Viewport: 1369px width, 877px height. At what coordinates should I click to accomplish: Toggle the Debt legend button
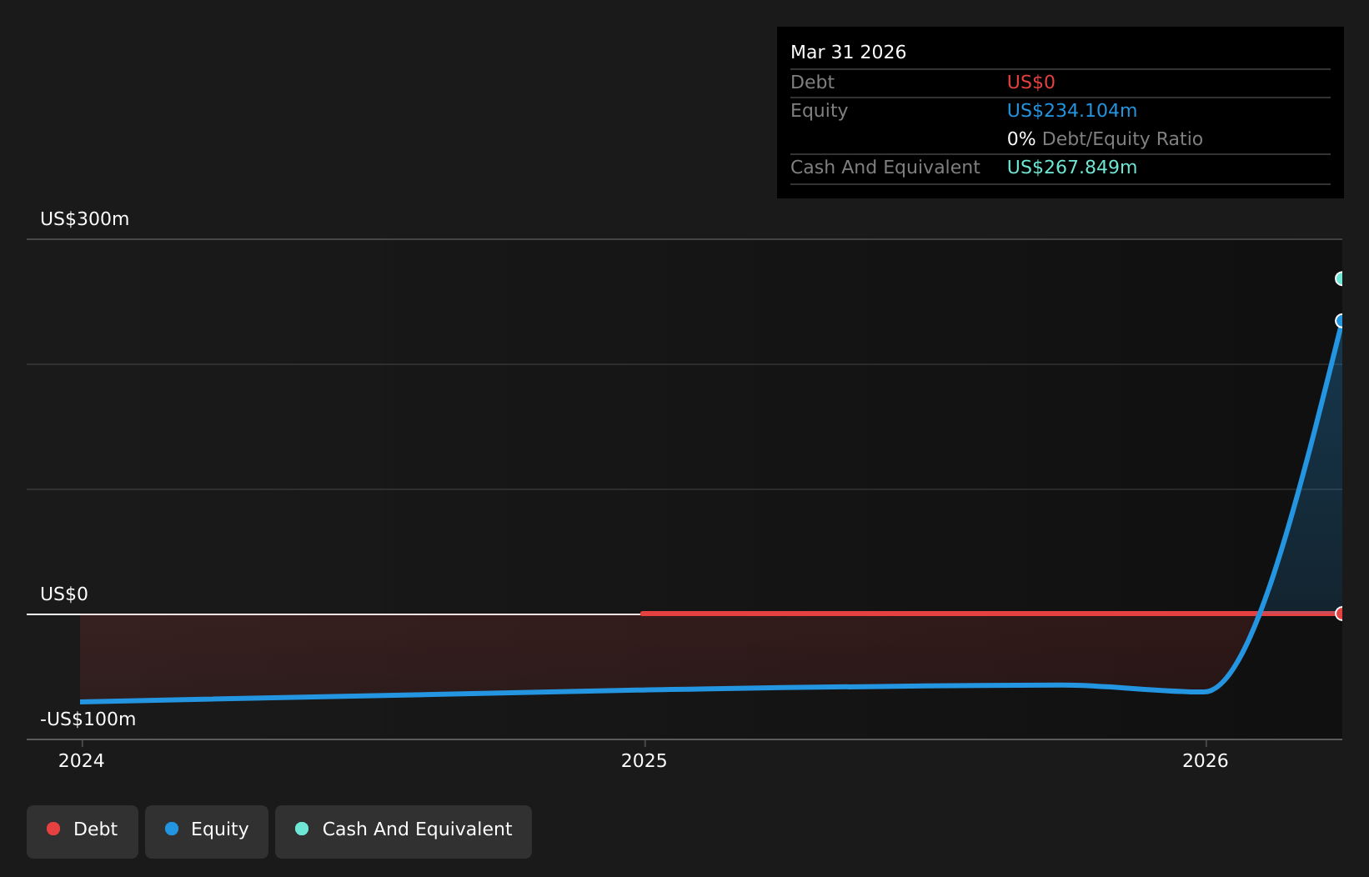(83, 831)
